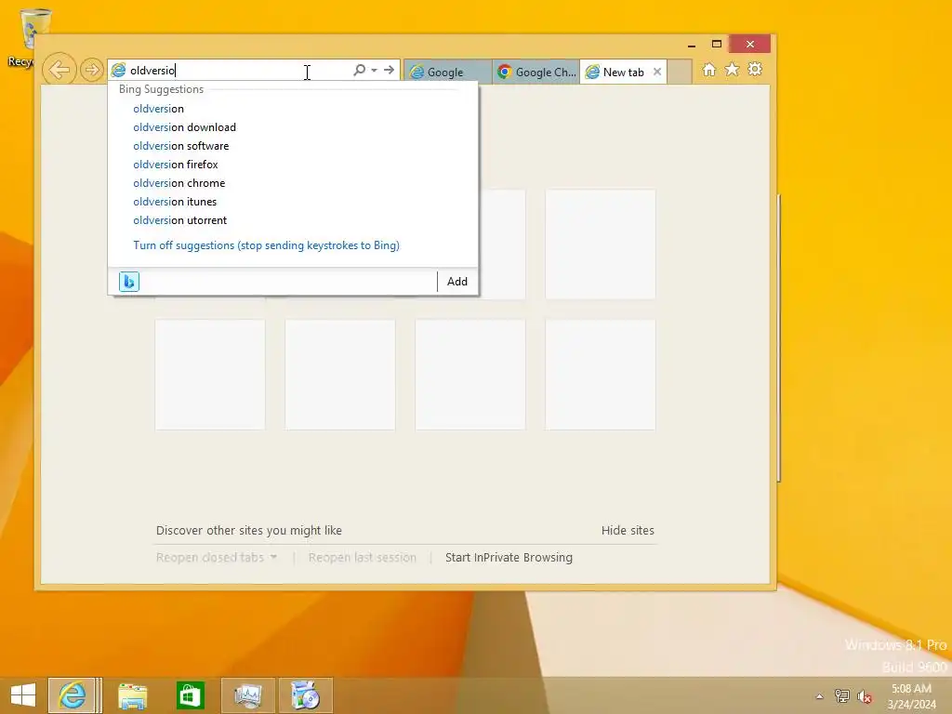Open the Windows Start button
Image resolution: width=952 pixels, height=714 pixels.
click(x=23, y=695)
